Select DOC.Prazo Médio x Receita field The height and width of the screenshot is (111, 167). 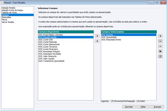[x=66, y=35]
